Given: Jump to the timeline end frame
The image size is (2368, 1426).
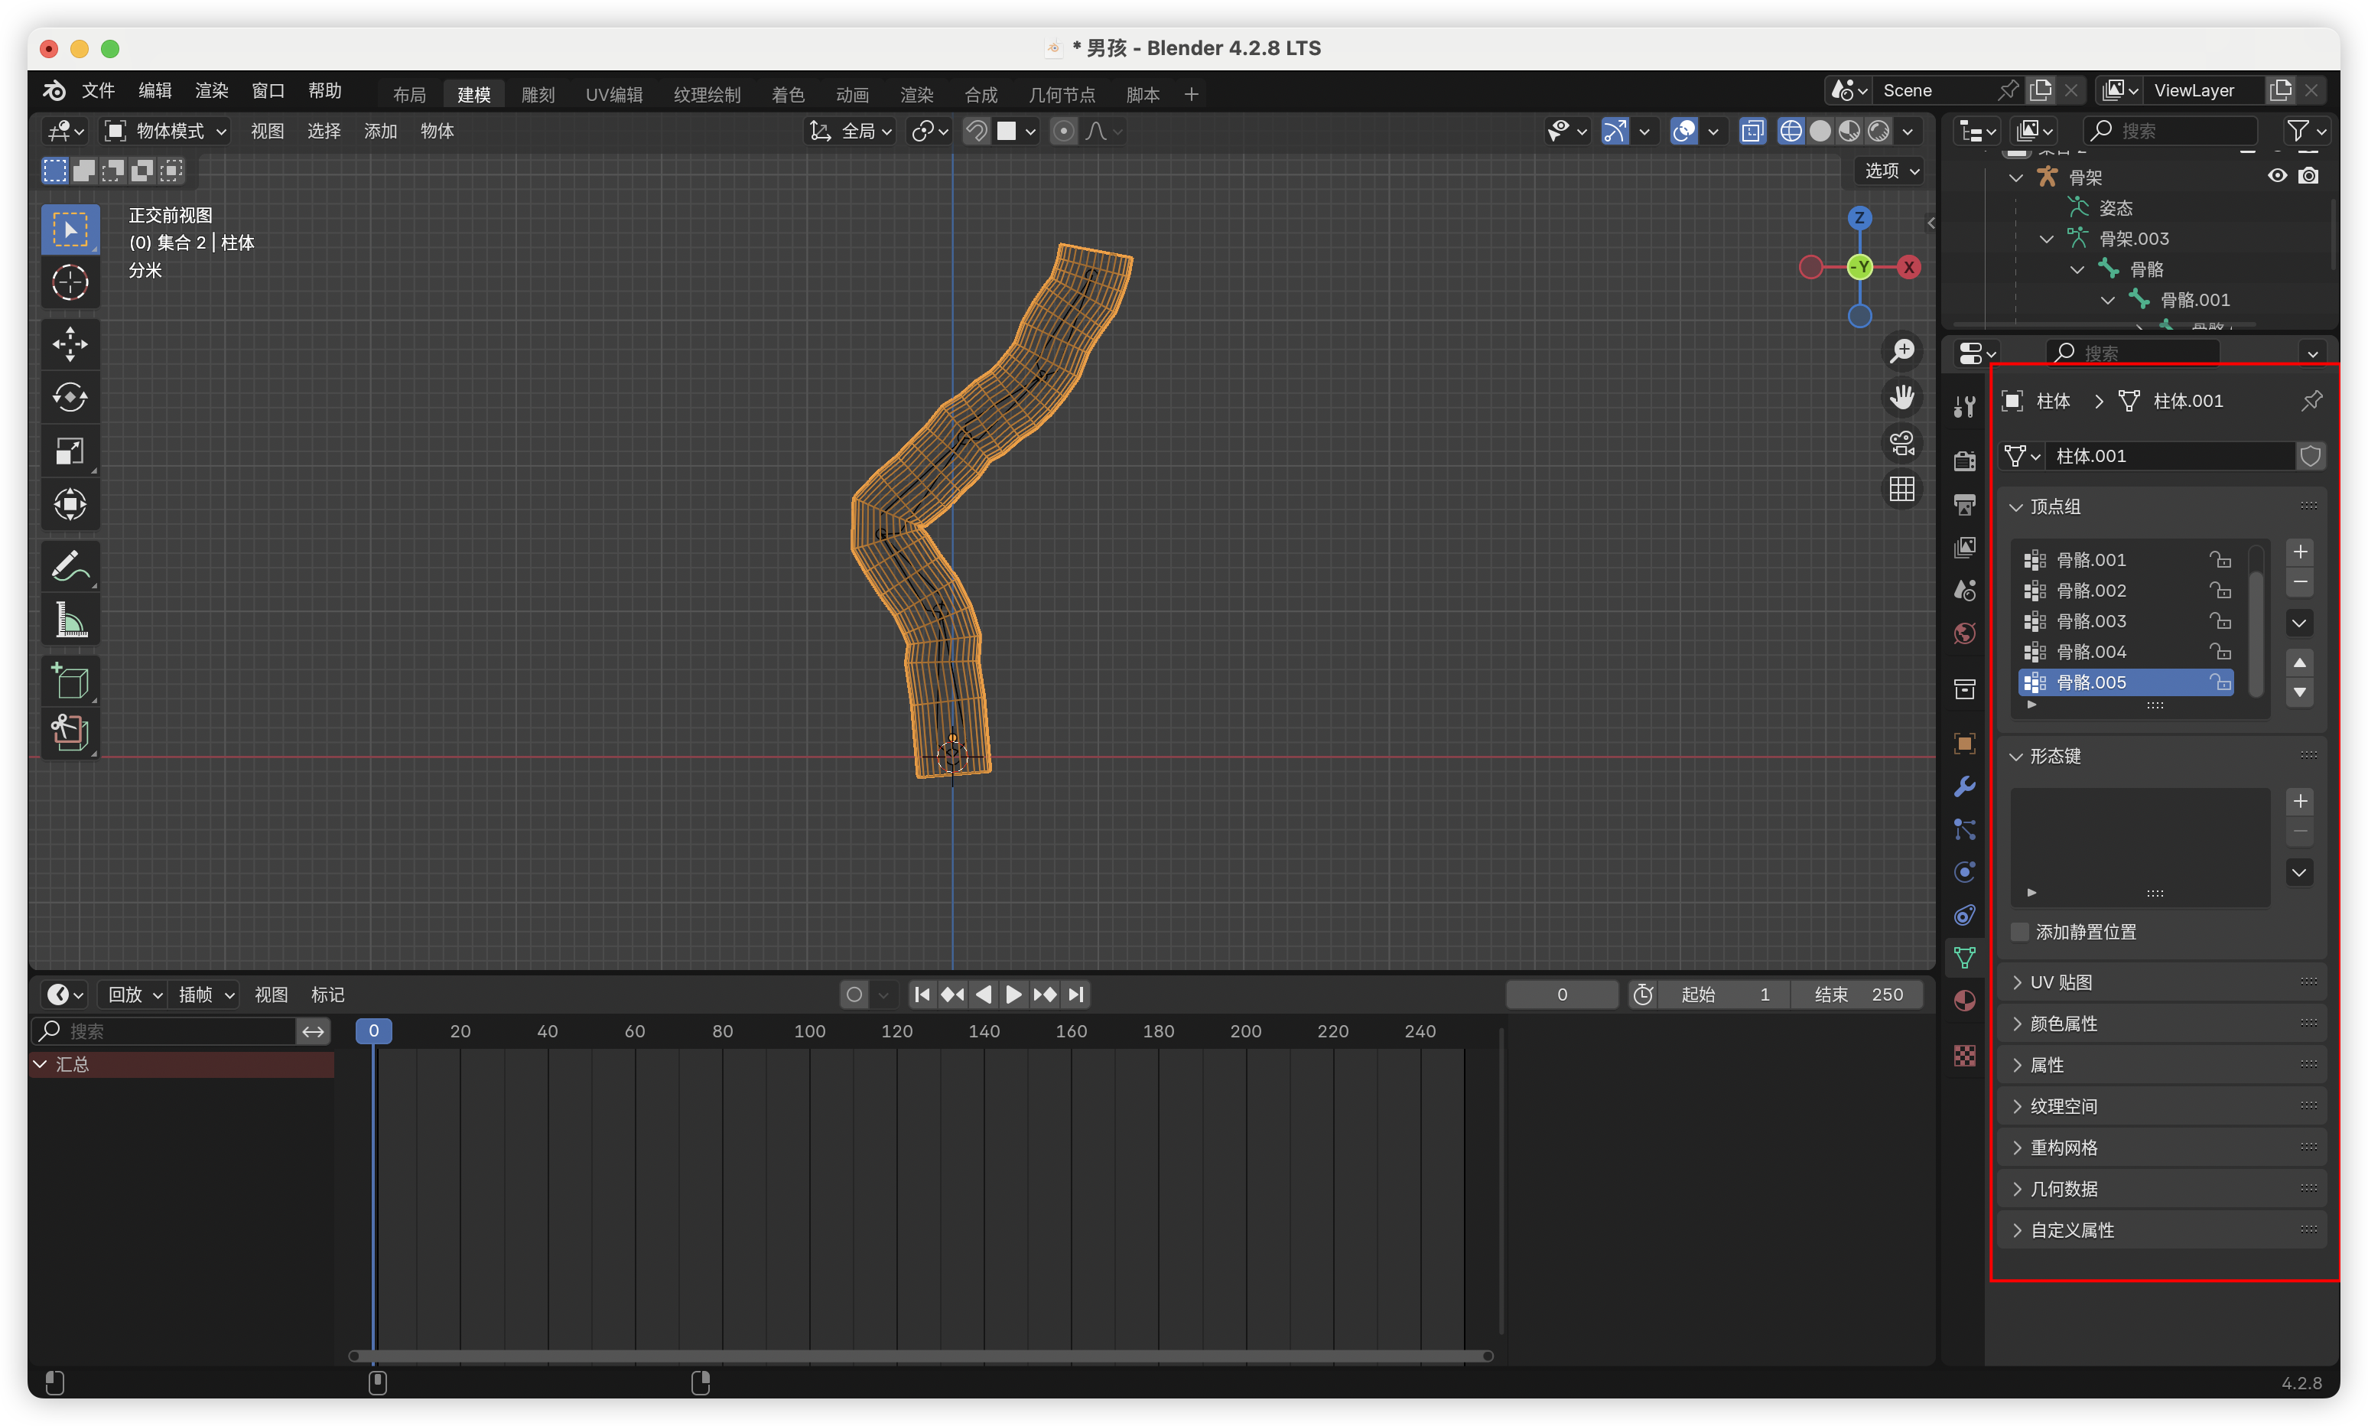Looking at the screenshot, I should (x=1076, y=995).
